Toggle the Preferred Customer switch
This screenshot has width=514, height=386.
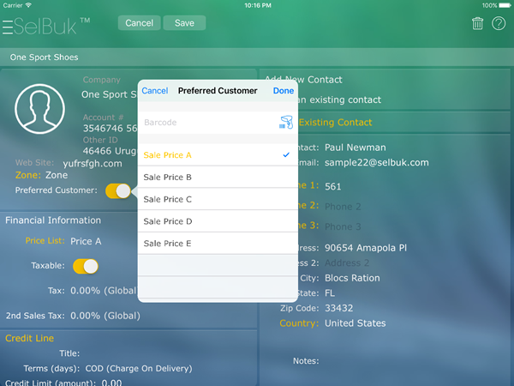117,190
